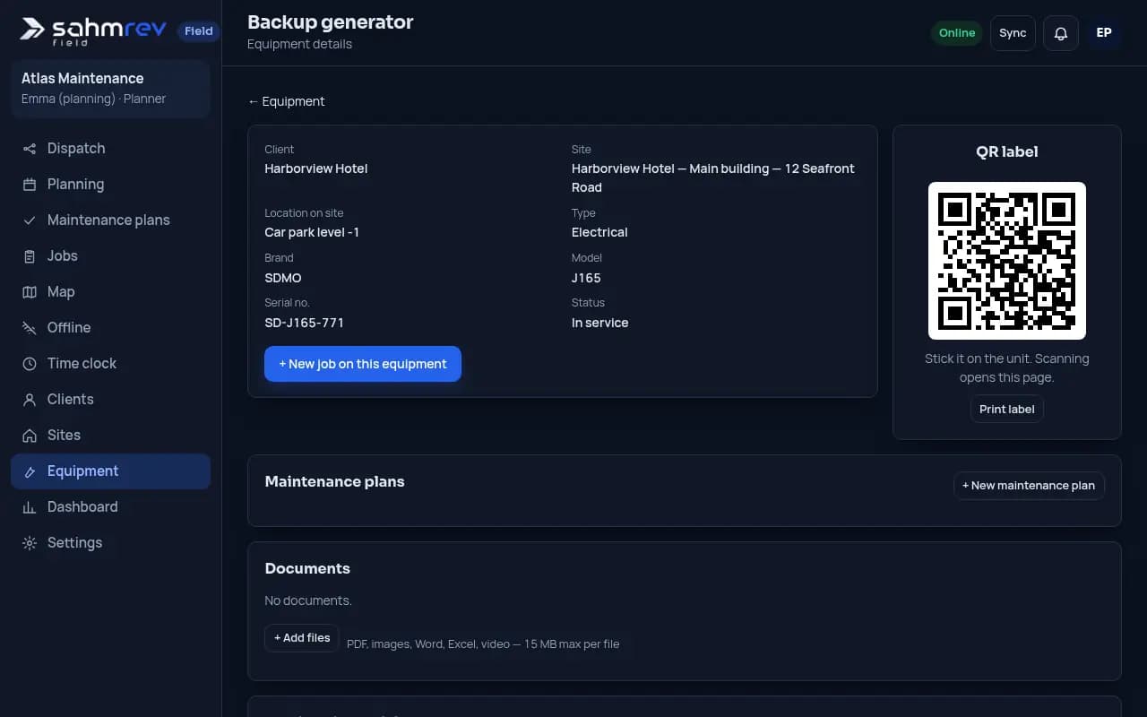Click Print label button

(x=1007, y=409)
